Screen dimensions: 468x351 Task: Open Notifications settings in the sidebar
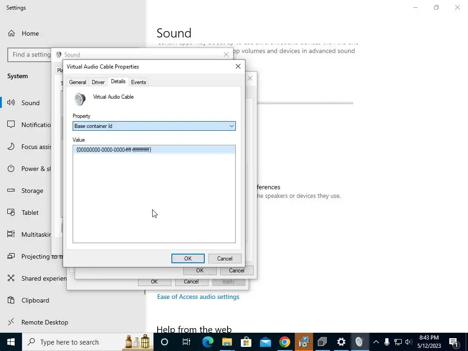coord(29,125)
